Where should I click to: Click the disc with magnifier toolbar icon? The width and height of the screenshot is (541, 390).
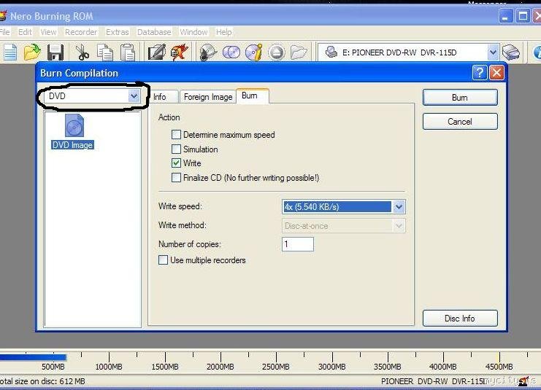[x=208, y=52]
